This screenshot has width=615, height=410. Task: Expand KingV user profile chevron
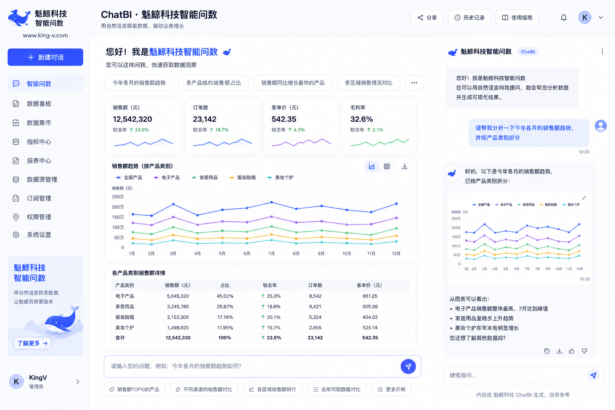click(x=78, y=382)
